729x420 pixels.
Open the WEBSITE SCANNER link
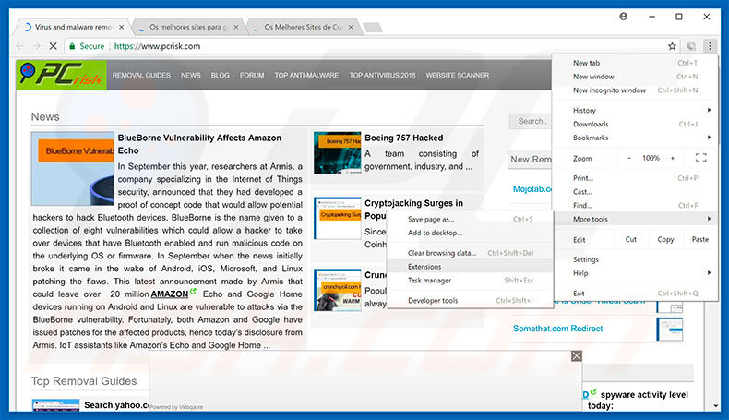(x=458, y=75)
